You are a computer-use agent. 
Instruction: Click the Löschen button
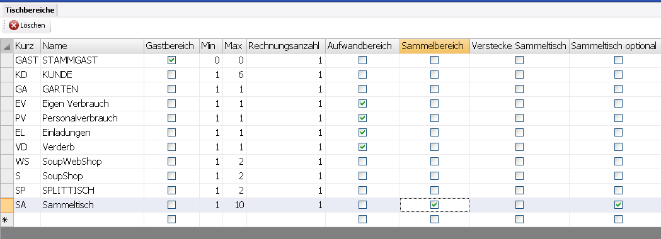27,25
